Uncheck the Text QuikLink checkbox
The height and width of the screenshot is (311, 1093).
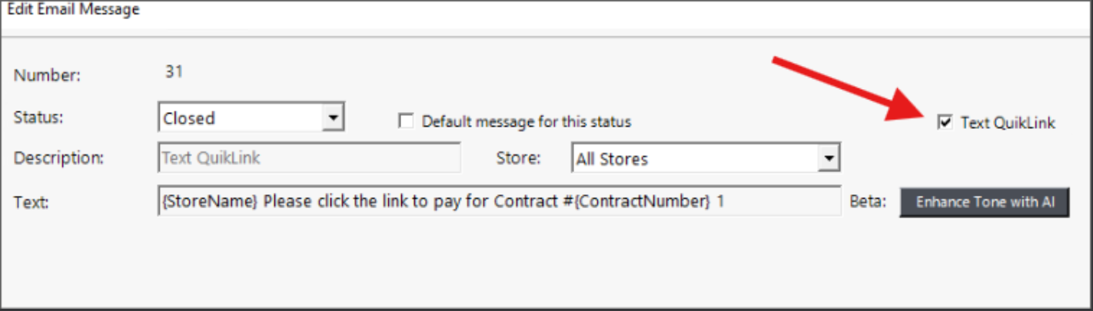tap(945, 122)
